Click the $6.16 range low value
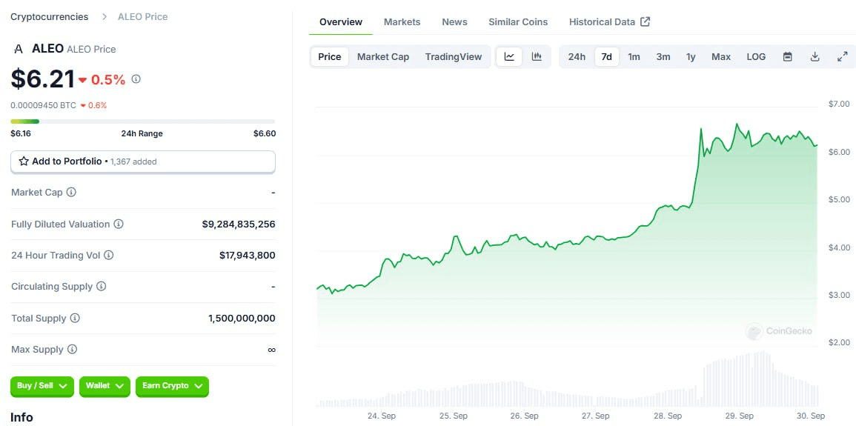856x426 pixels. pyautogui.click(x=21, y=133)
